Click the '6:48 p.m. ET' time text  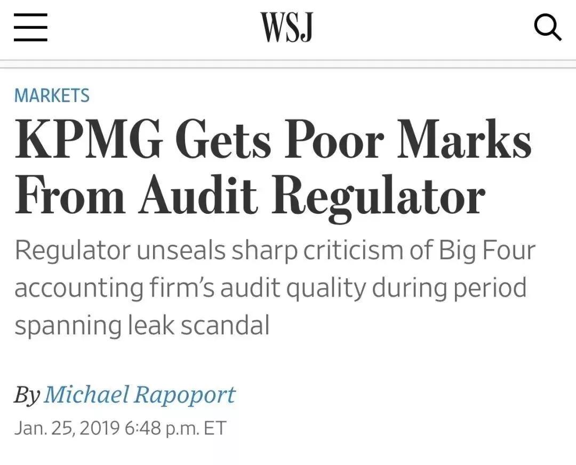(x=175, y=428)
